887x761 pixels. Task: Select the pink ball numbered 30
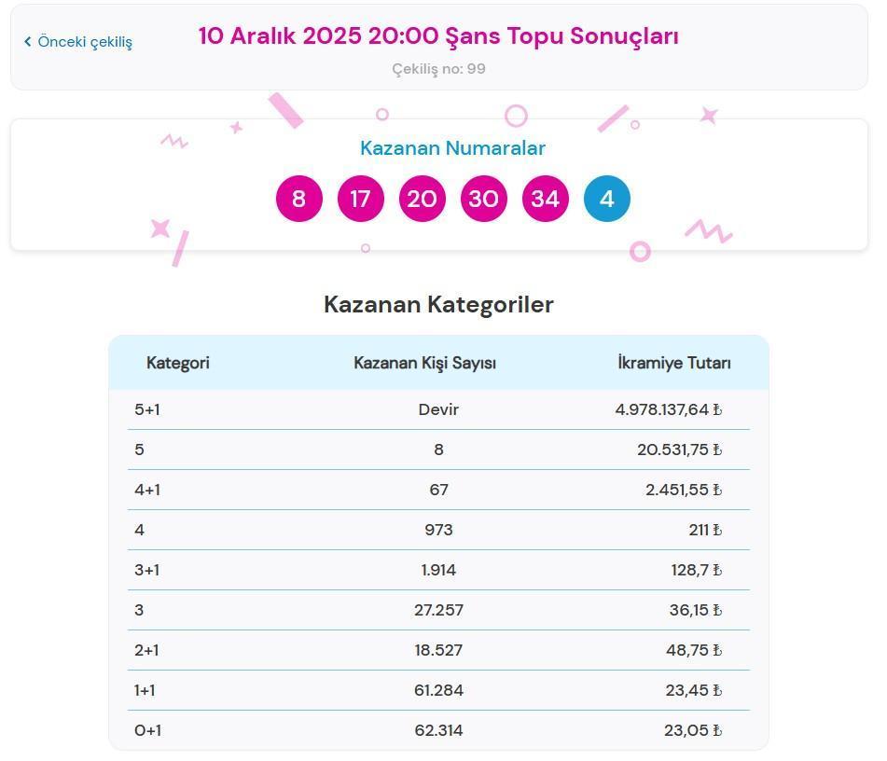[x=483, y=198]
